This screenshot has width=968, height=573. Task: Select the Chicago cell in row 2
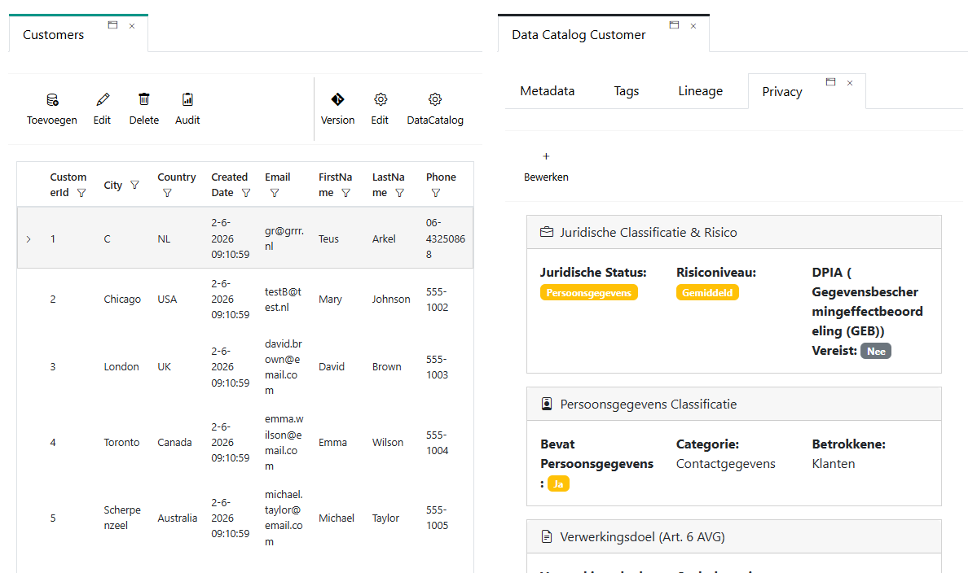122,300
